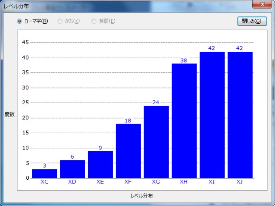Click the value label 18
Image resolution: width=275 pixels, height=206 pixels.
[x=128, y=121]
